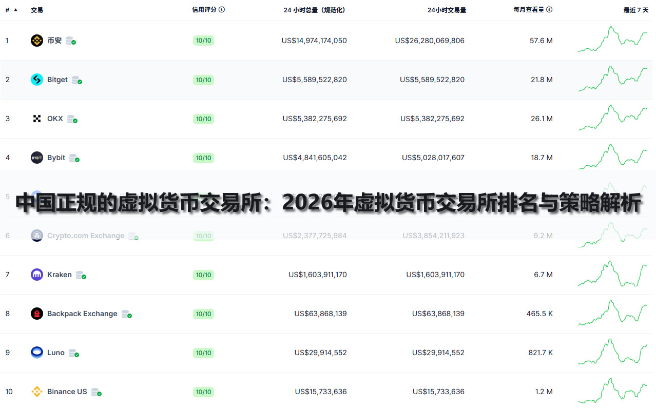
Task: Sort by the 交易 column header
Action: 37,10
